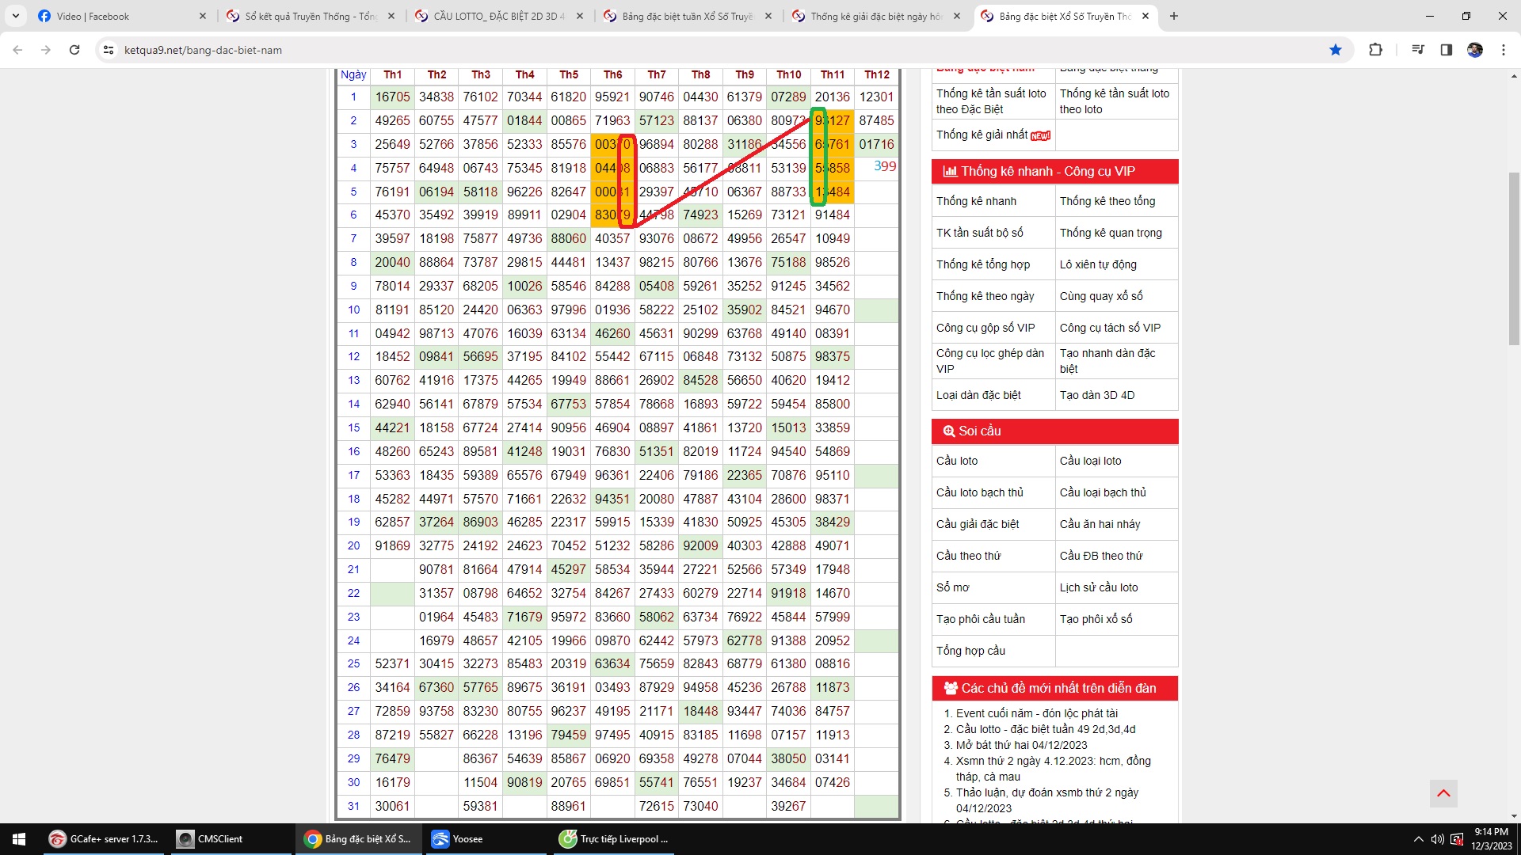The image size is (1521, 855).
Task: Open the tab search dropdown arrow
Action: [16, 16]
